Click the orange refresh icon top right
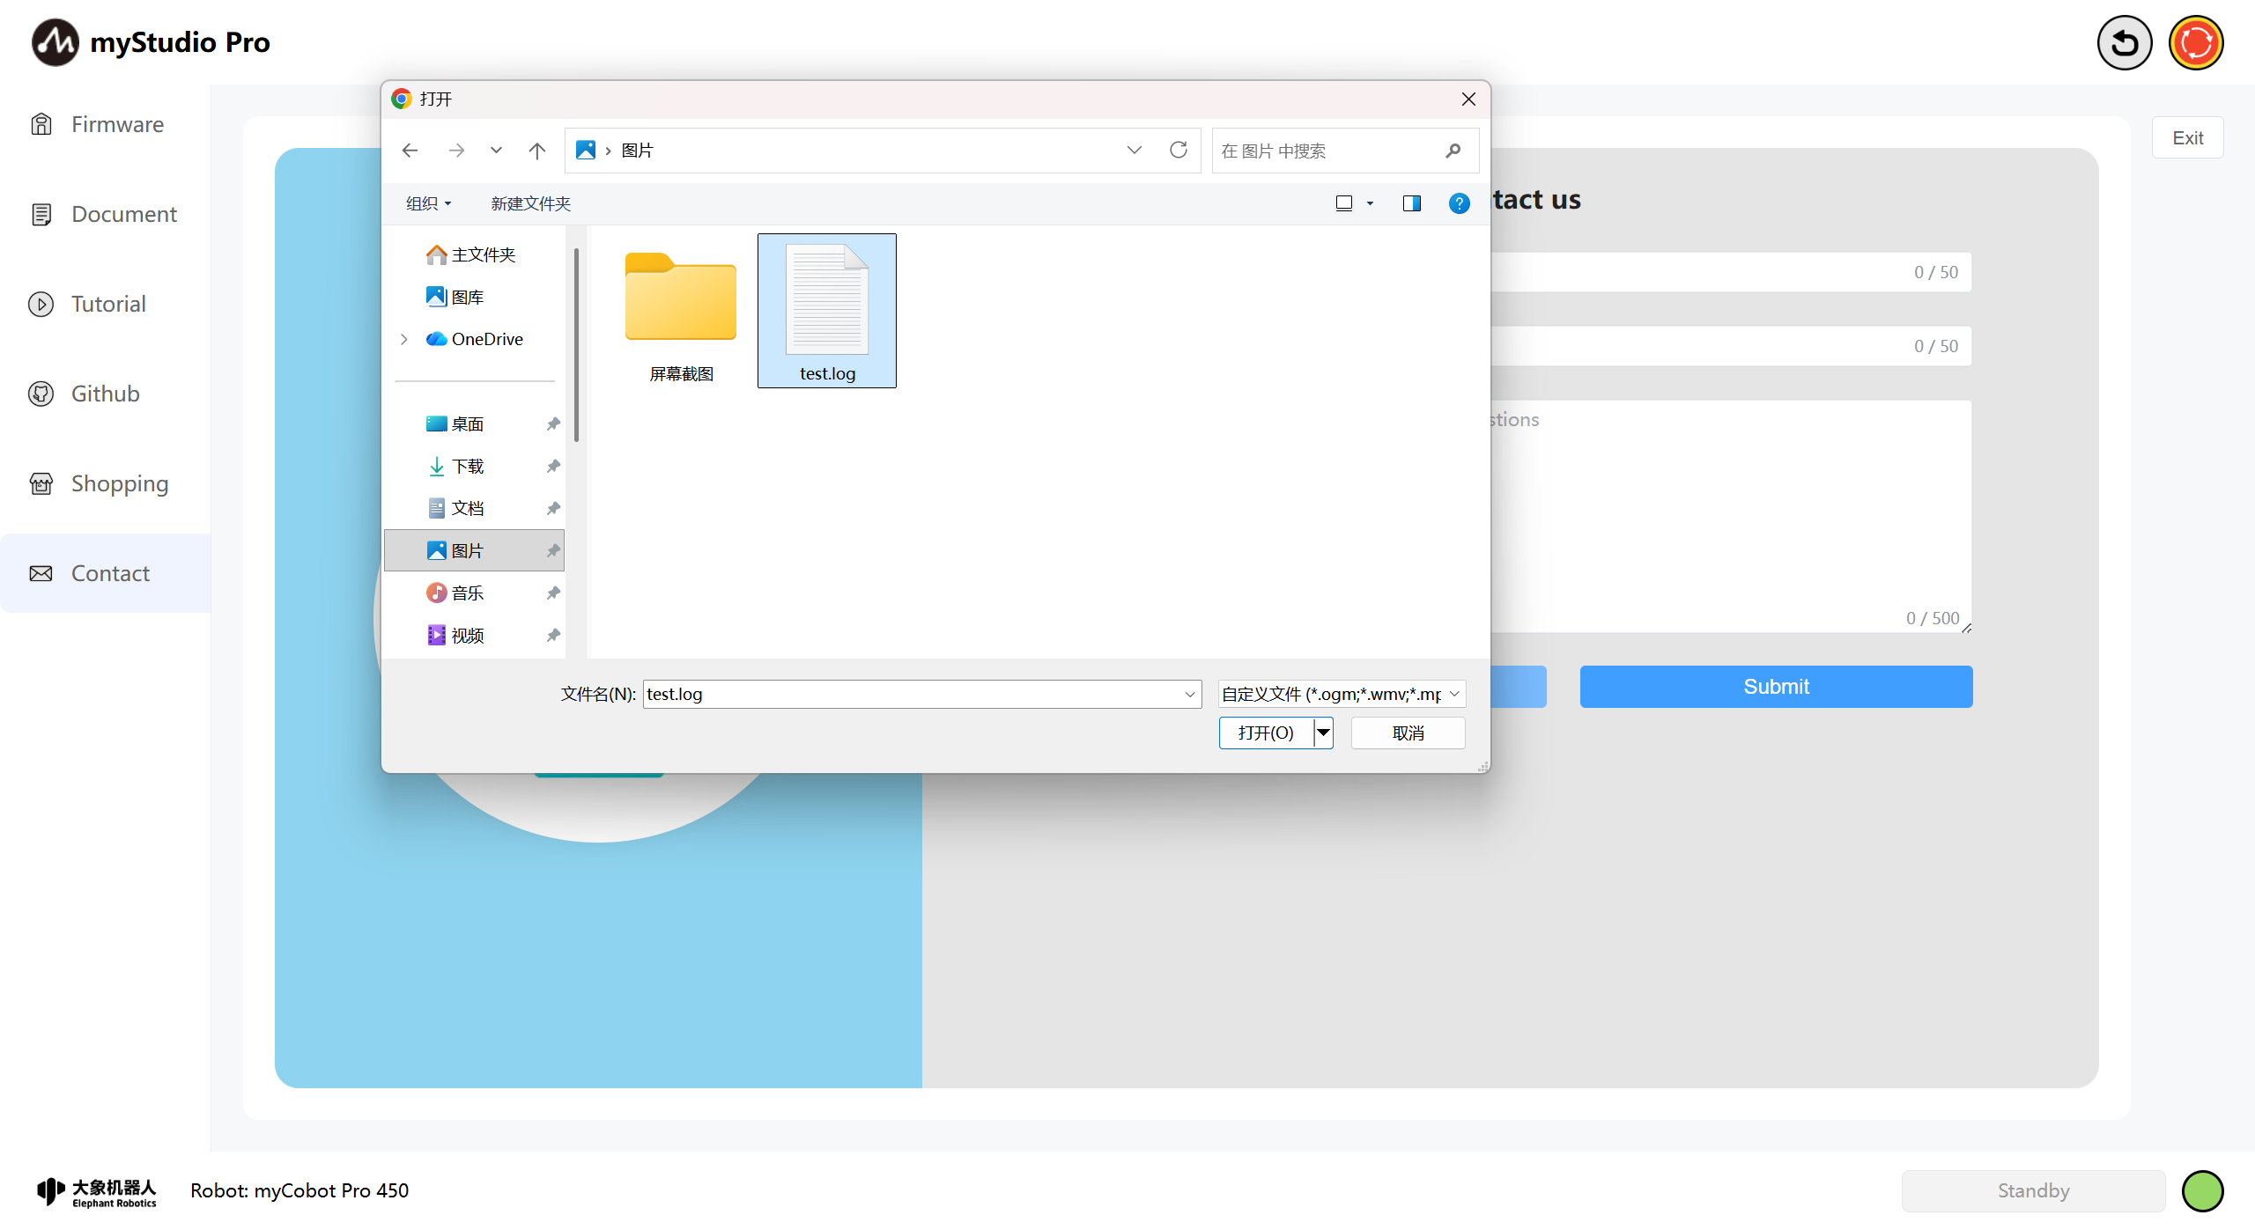The height and width of the screenshot is (1230, 2255). tap(2195, 42)
